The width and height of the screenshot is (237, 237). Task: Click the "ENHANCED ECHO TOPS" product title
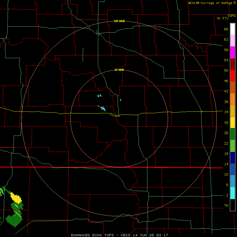[92, 235]
